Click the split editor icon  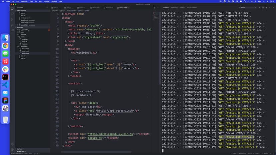tap(154, 7)
